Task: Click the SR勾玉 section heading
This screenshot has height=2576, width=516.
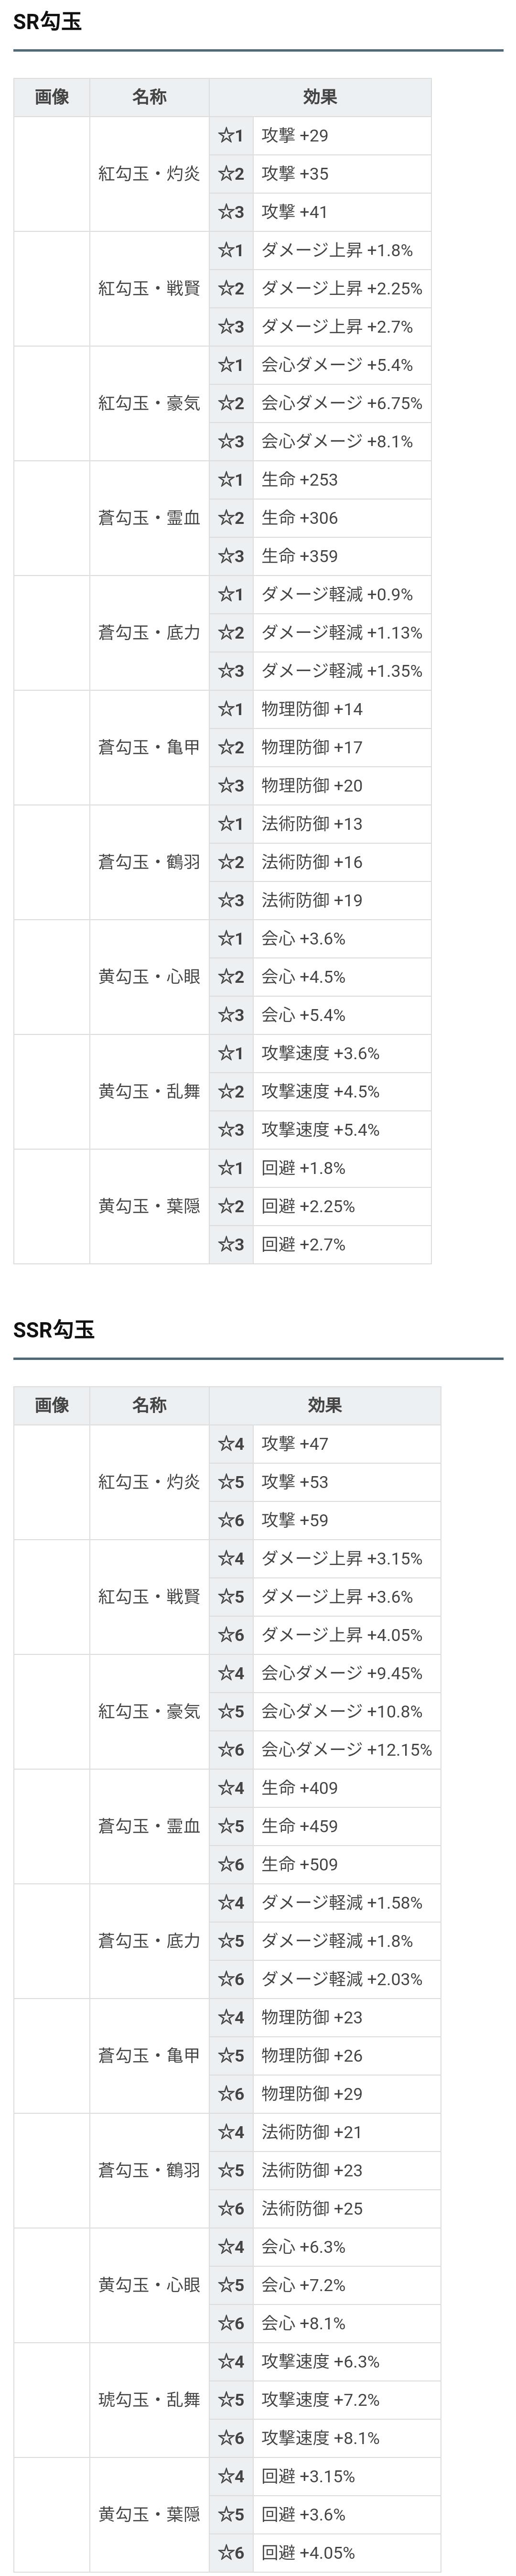Action: (47, 21)
